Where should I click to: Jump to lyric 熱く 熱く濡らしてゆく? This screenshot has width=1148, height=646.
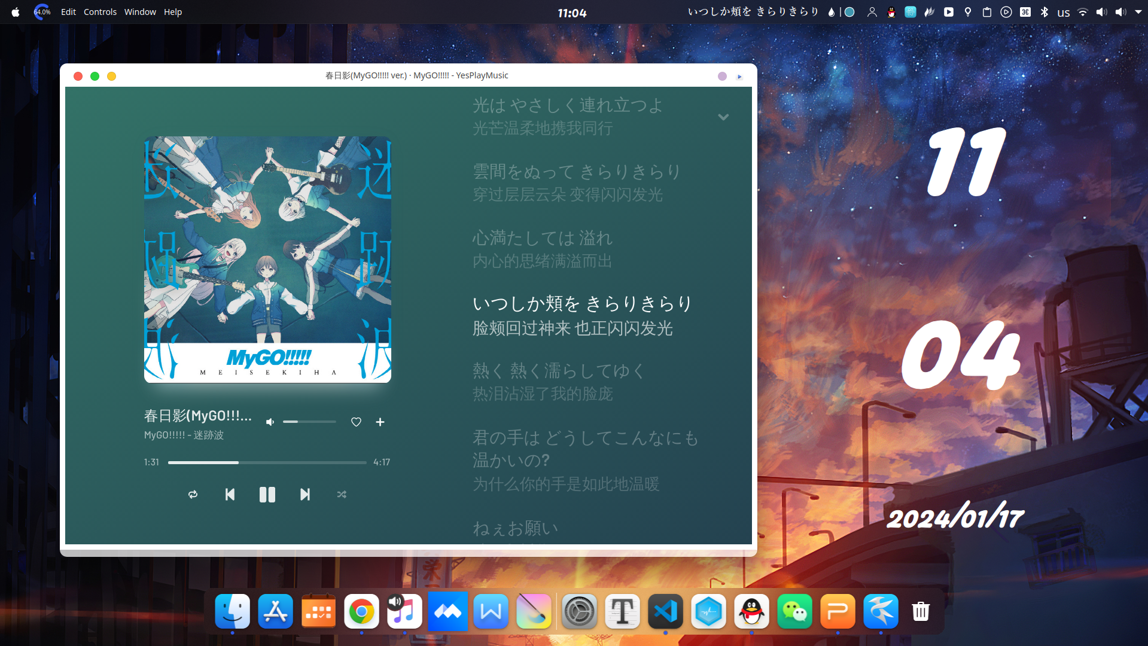pos(559,371)
